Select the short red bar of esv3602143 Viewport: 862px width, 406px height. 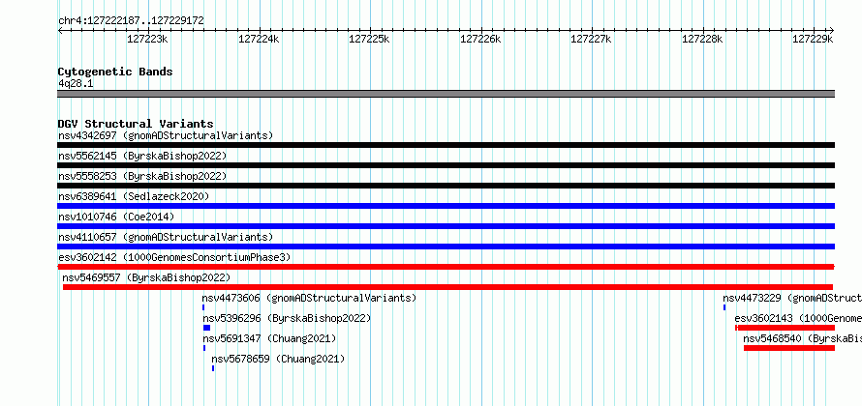(785, 328)
